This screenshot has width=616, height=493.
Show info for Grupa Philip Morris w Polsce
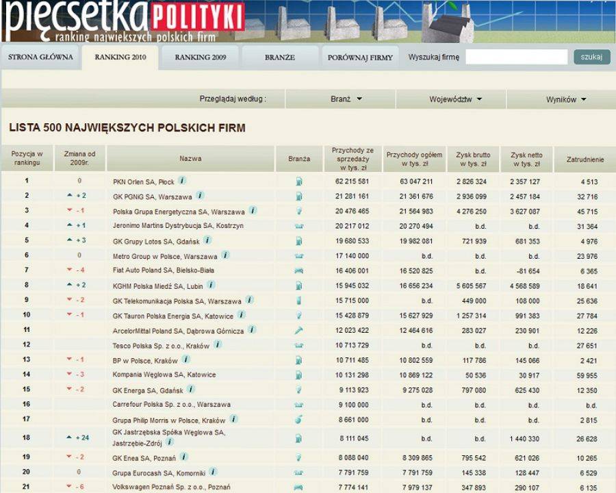[234, 419]
